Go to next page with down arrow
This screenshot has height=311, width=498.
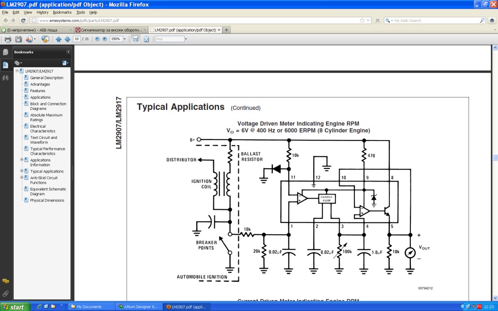tap(67, 39)
